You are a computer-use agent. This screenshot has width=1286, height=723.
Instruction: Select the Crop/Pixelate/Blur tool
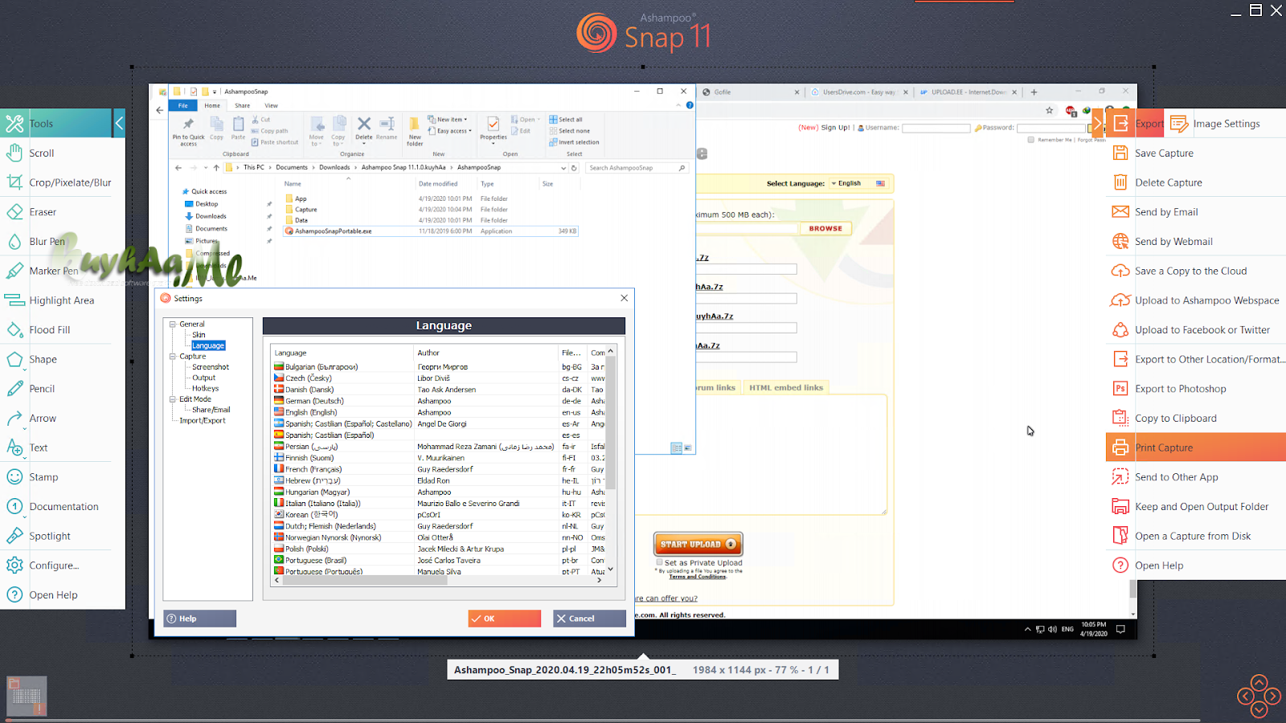(63, 182)
